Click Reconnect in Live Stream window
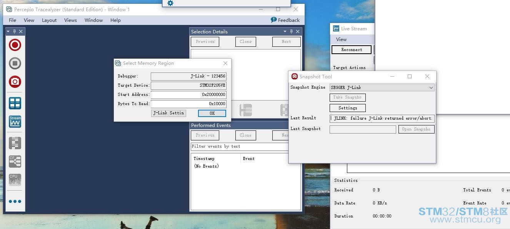Image resolution: width=510 pixels, height=229 pixels. pos(352,49)
